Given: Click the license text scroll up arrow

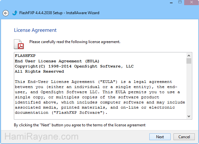Looking at the screenshot, I should pyautogui.click(x=189, y=56).
